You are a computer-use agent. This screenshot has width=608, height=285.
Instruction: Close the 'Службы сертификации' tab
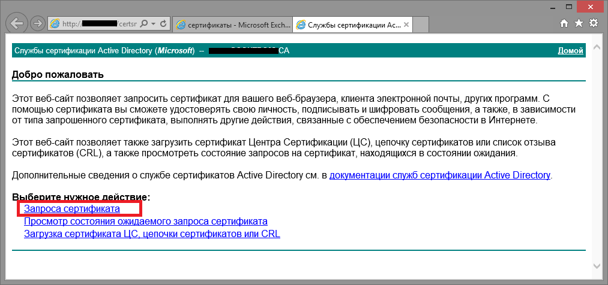coord(406,25)
